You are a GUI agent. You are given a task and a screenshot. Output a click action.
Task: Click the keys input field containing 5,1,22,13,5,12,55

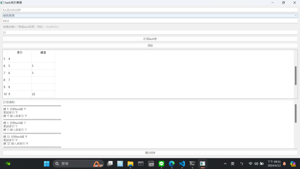150,10
